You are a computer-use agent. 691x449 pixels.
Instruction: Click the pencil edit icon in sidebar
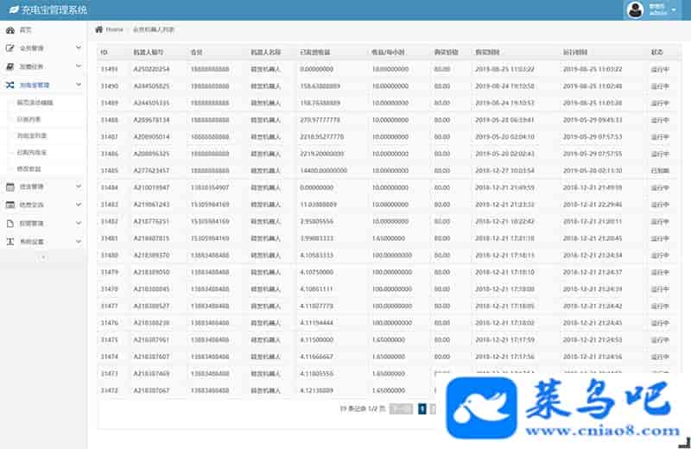click(x=10, y=48)
